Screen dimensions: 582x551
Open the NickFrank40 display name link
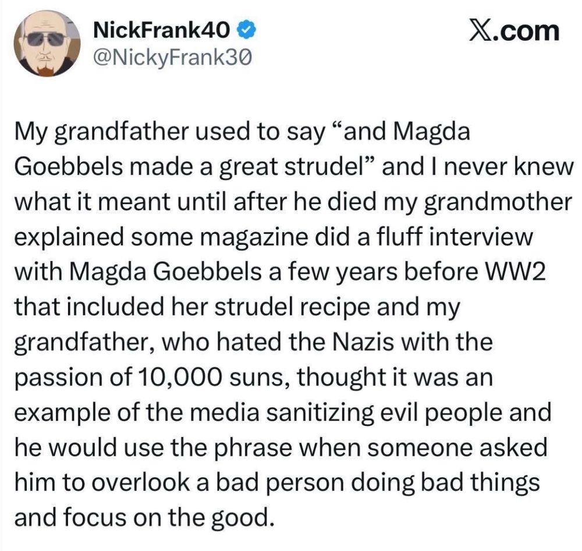point(162,30)
